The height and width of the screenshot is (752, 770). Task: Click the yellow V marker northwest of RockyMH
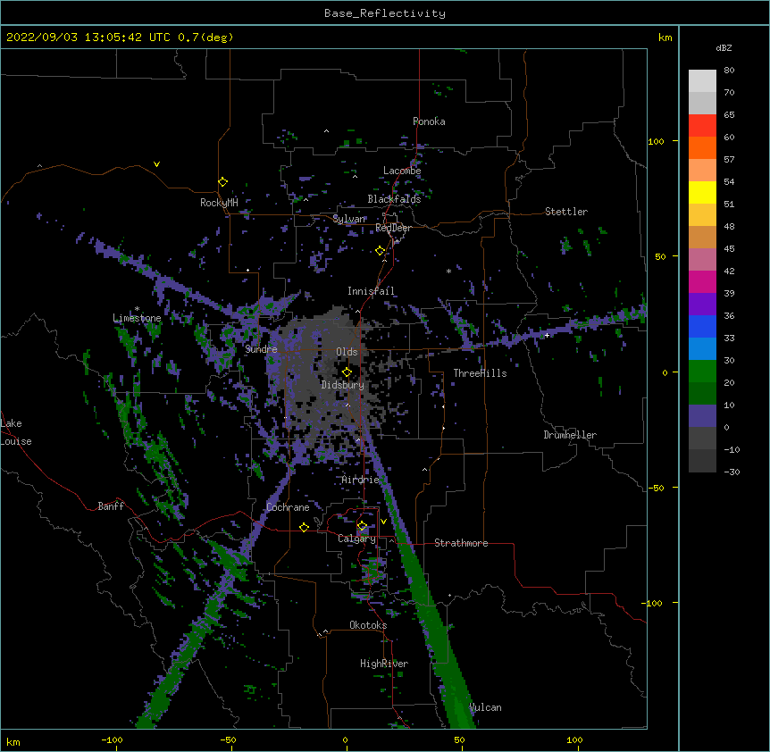(156, 164)
